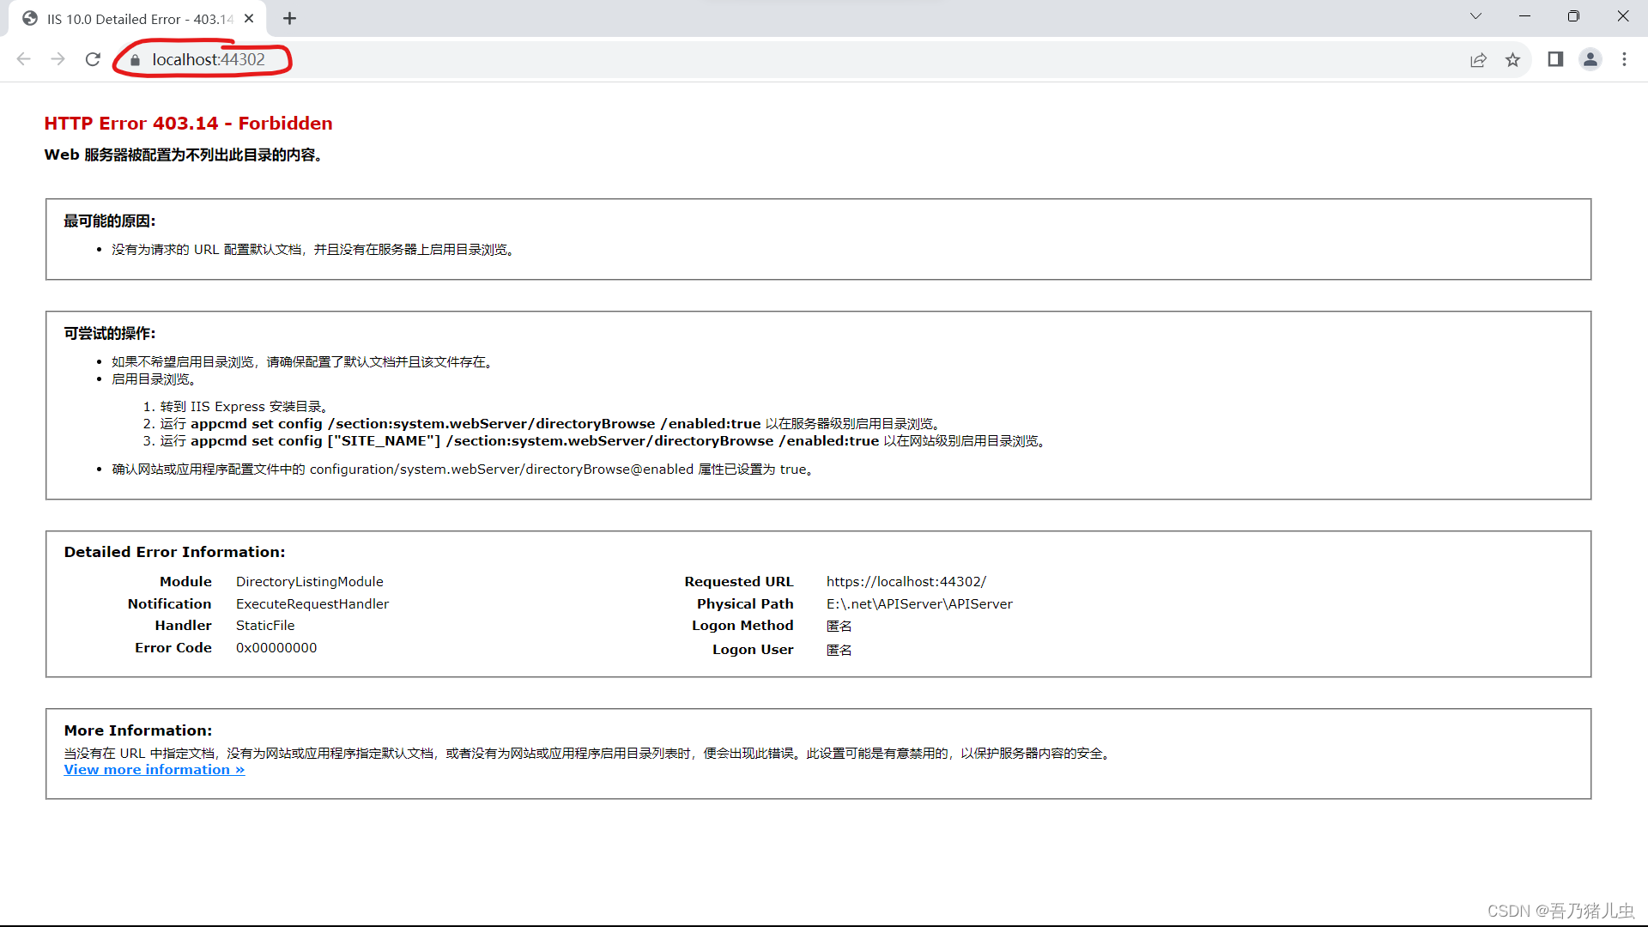Click the HTTP Error 403.14 - Forbidden heading

[x=188, y=123]
